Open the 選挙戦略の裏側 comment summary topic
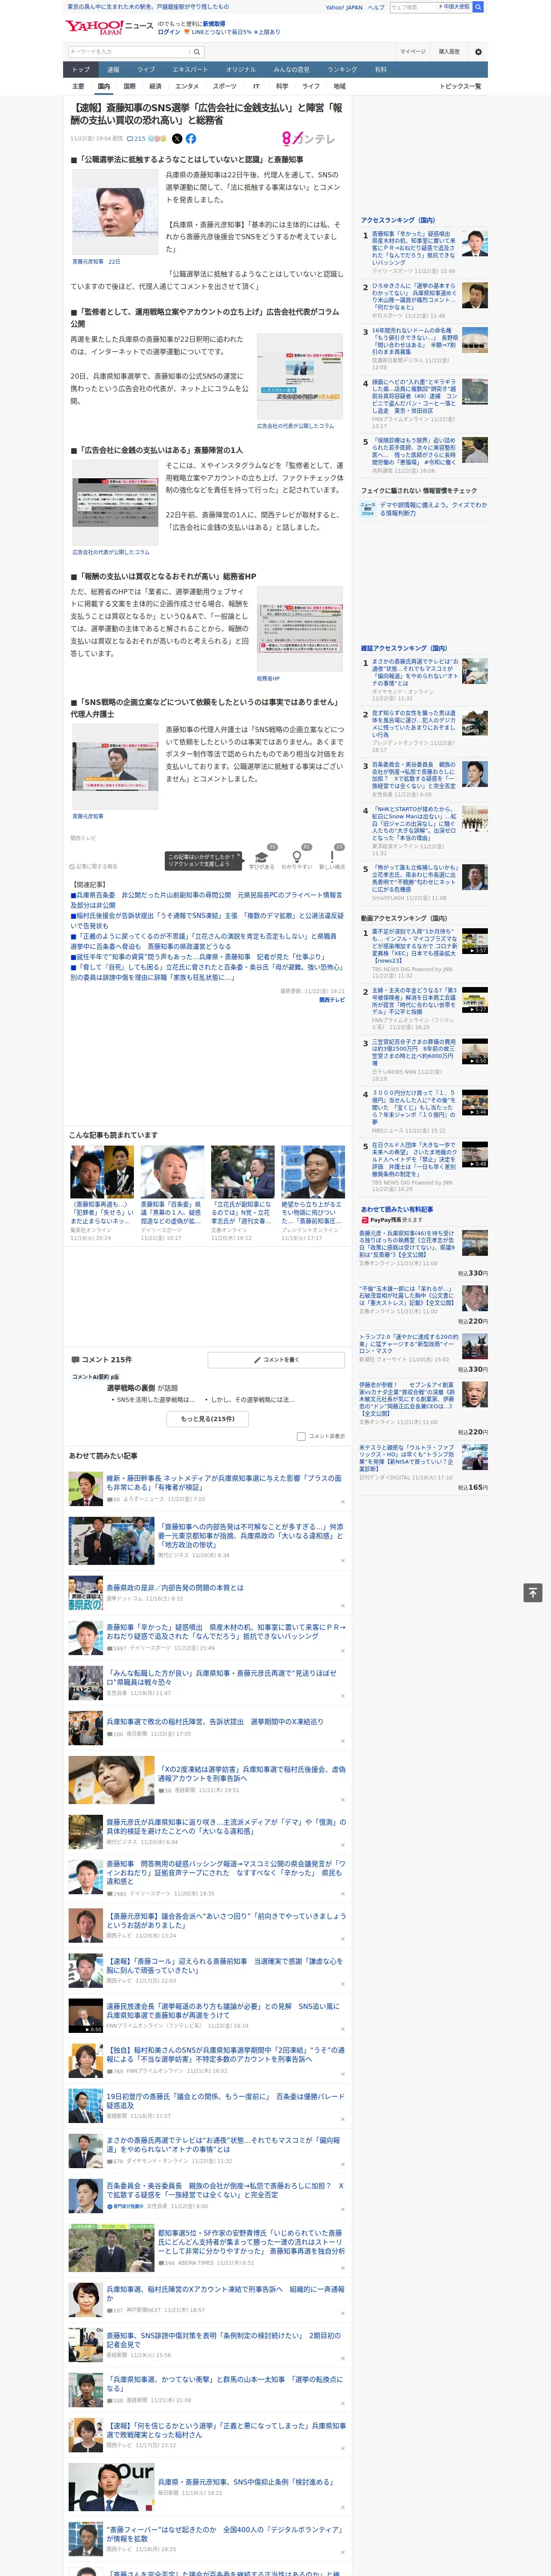Viewport: 551px width, 2576px height. [131, 1388]
